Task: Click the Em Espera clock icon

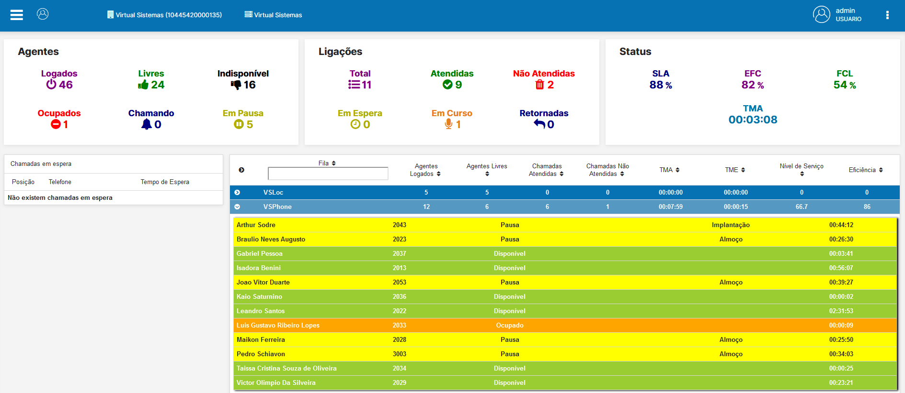Action: click(355, 124)
